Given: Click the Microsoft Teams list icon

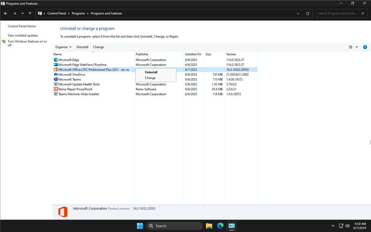Looking at the screenshot, I should (x=56, y=79).
